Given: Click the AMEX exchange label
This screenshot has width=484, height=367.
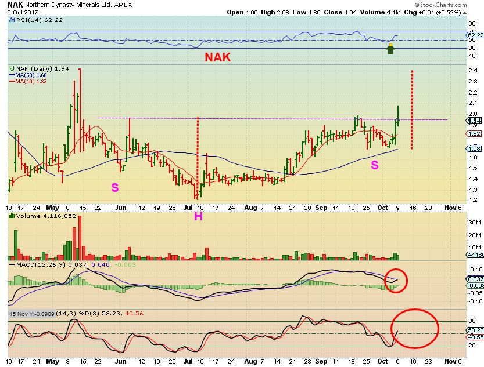Looking at the screenshot, I should click(x=123, y=5).
